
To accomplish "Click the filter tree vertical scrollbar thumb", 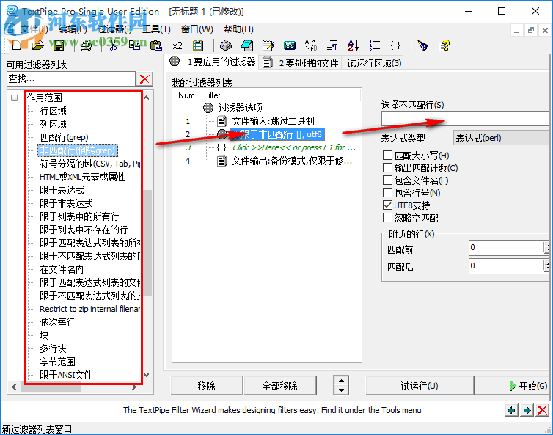I will pyautogui.click(x=147, y=242).
